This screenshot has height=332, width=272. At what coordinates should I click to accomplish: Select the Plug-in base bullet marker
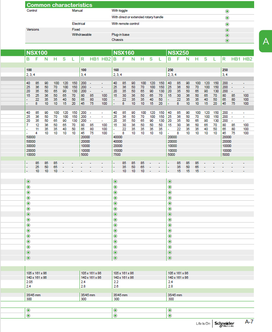point(227,35)
